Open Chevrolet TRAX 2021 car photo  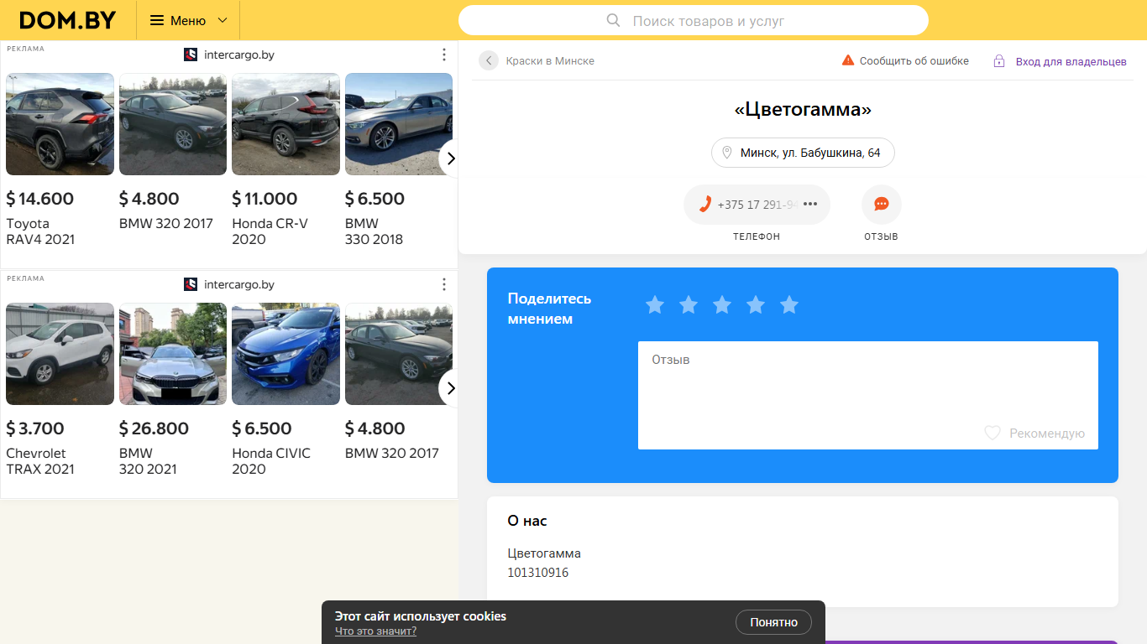tap(60, 354)
